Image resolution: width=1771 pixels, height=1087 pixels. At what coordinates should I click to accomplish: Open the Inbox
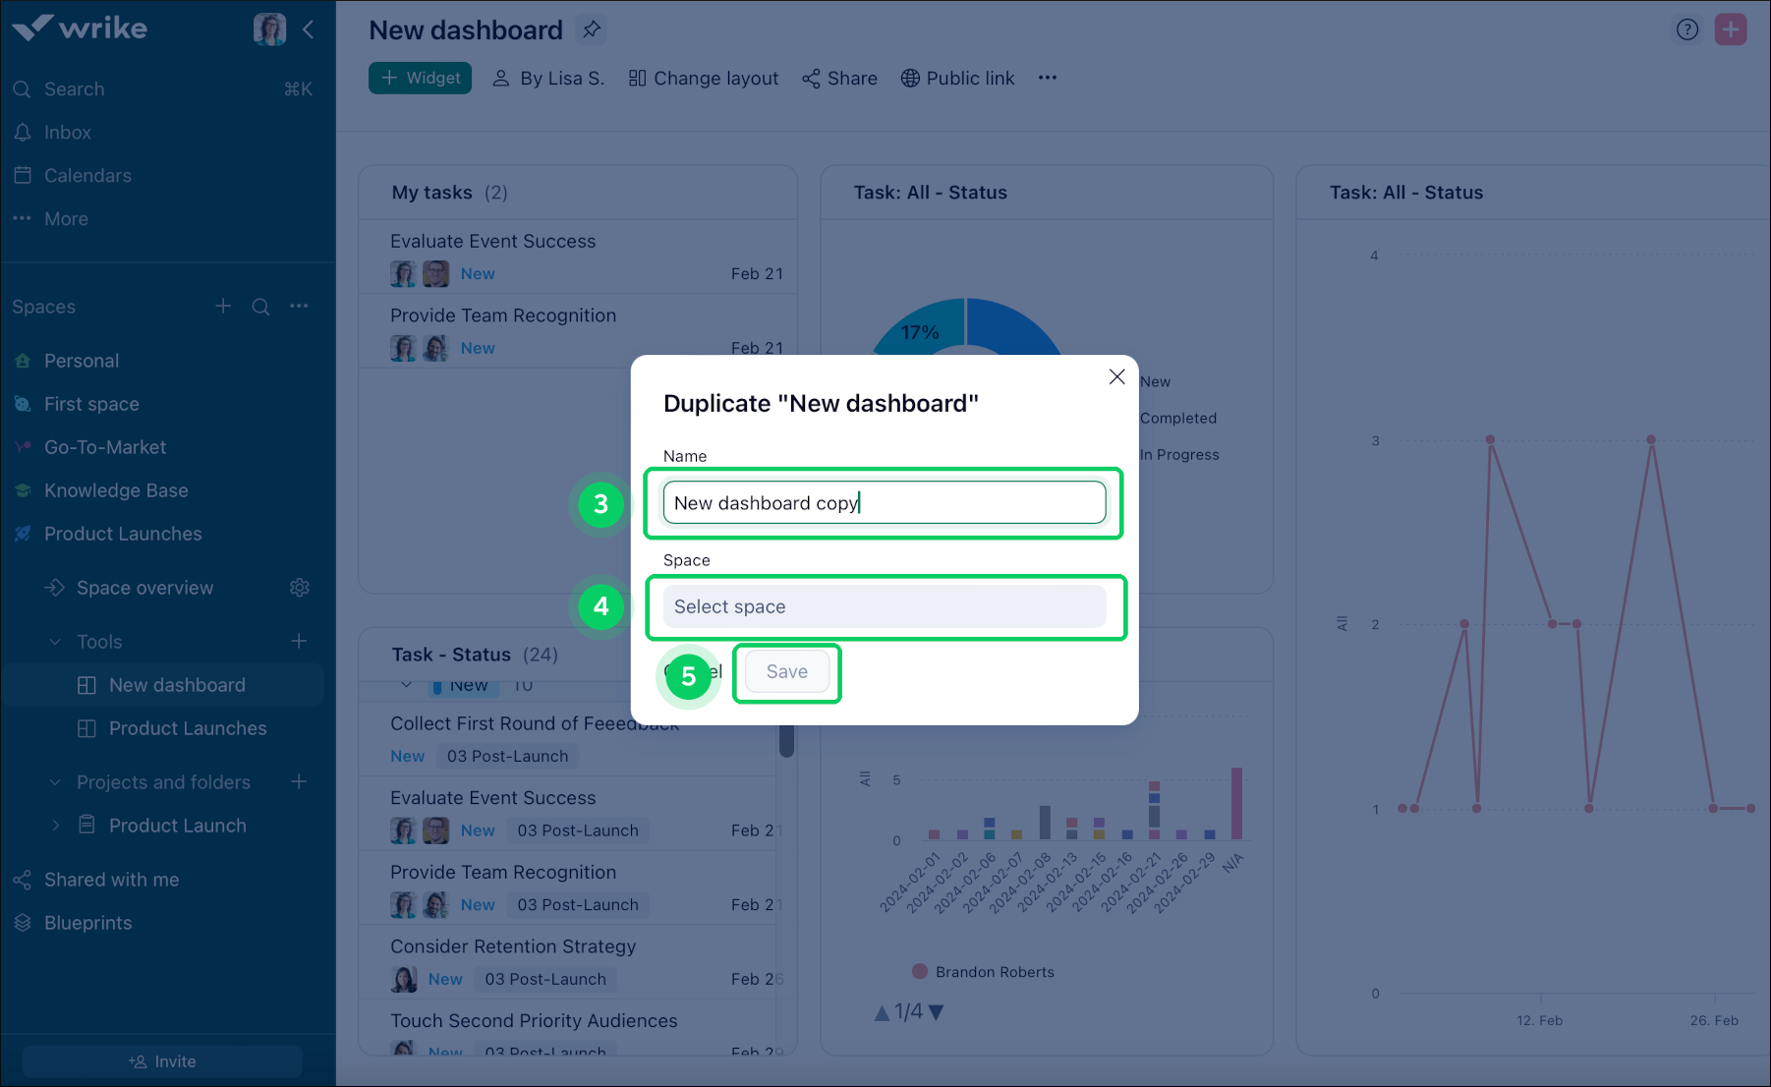click(x=67, y=132)
